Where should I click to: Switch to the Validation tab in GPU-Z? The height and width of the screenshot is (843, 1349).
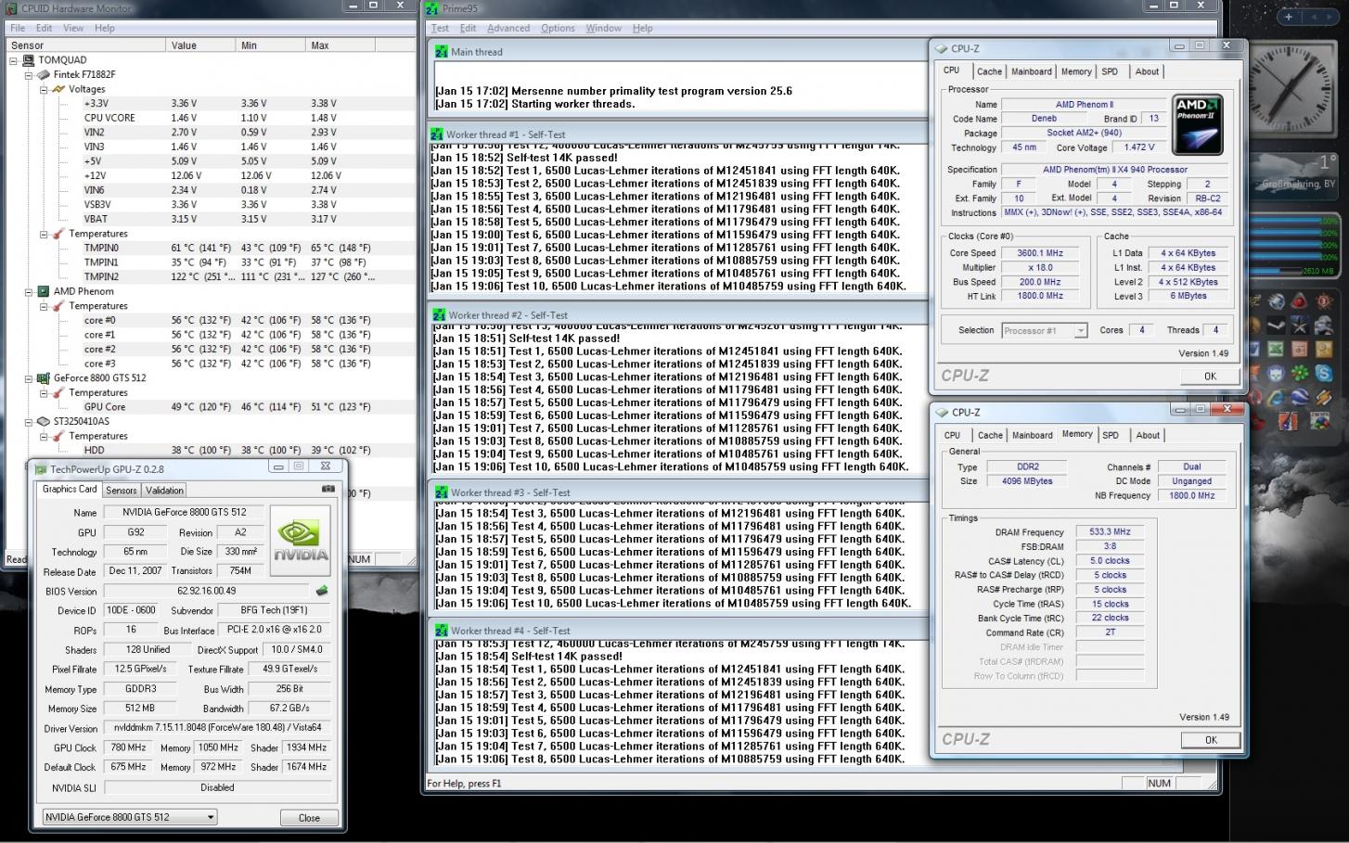[x=164, y=491]
